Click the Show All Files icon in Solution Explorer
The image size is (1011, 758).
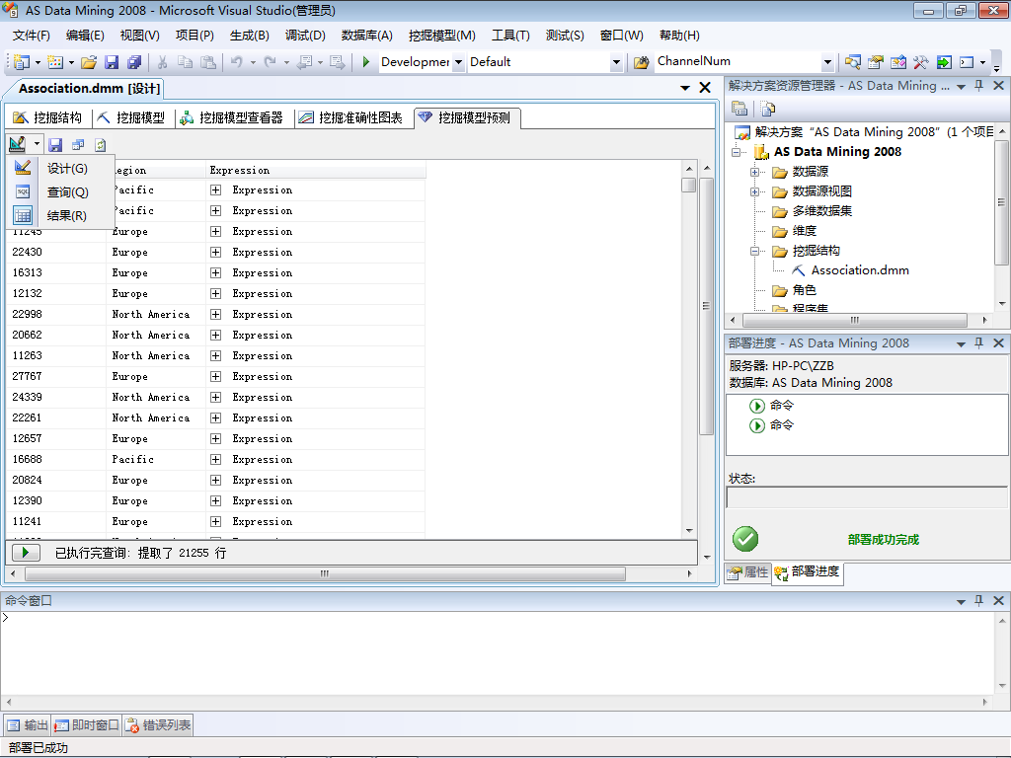(767, 109)
